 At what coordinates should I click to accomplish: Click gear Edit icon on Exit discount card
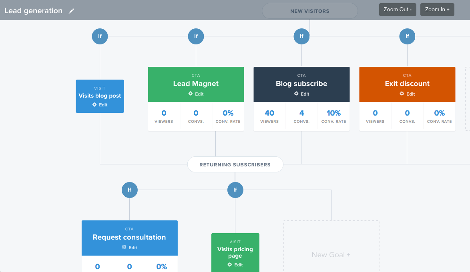402,94
